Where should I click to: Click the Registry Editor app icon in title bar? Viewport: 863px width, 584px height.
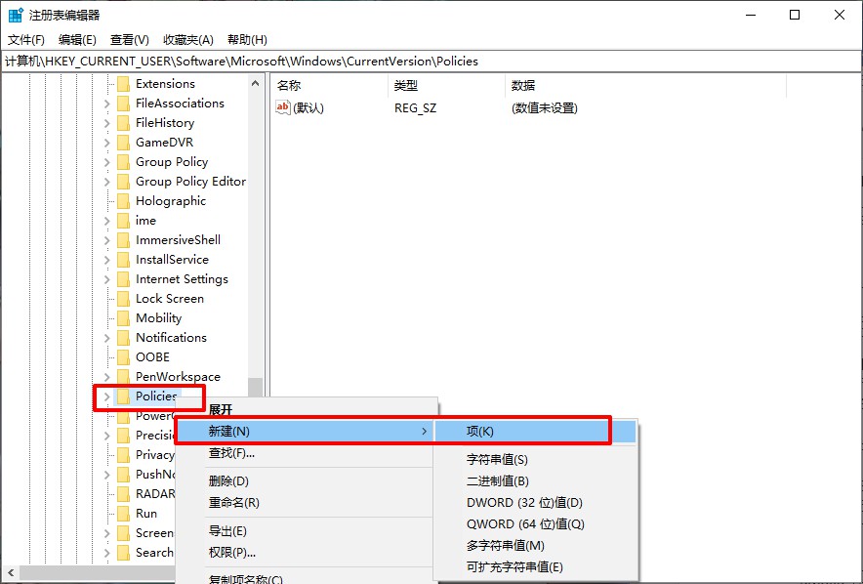16,15
